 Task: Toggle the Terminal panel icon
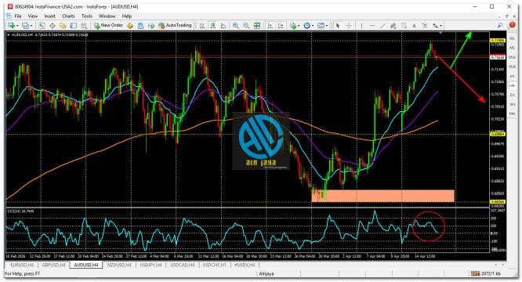coord(73,26)
